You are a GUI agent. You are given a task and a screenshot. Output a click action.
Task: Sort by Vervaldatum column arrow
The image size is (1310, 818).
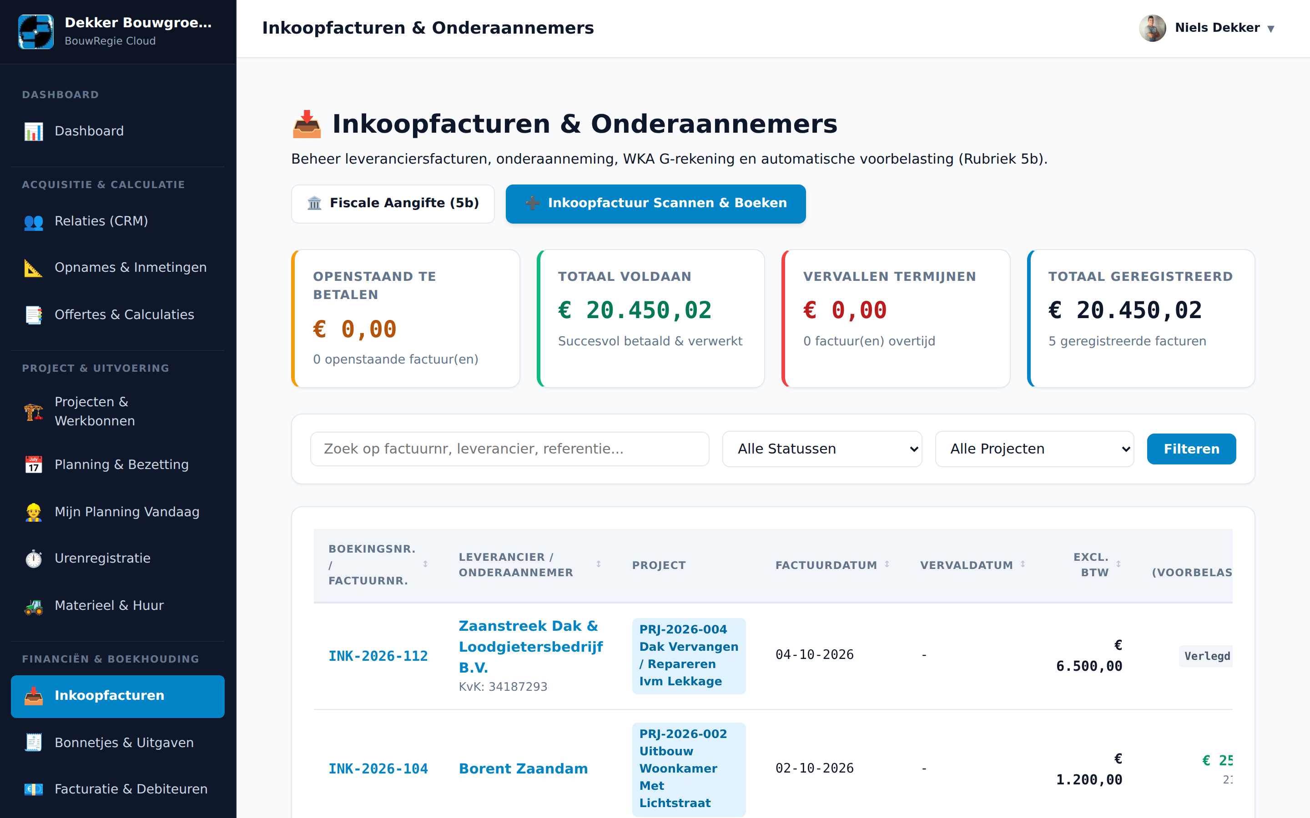click(1023, 564)
